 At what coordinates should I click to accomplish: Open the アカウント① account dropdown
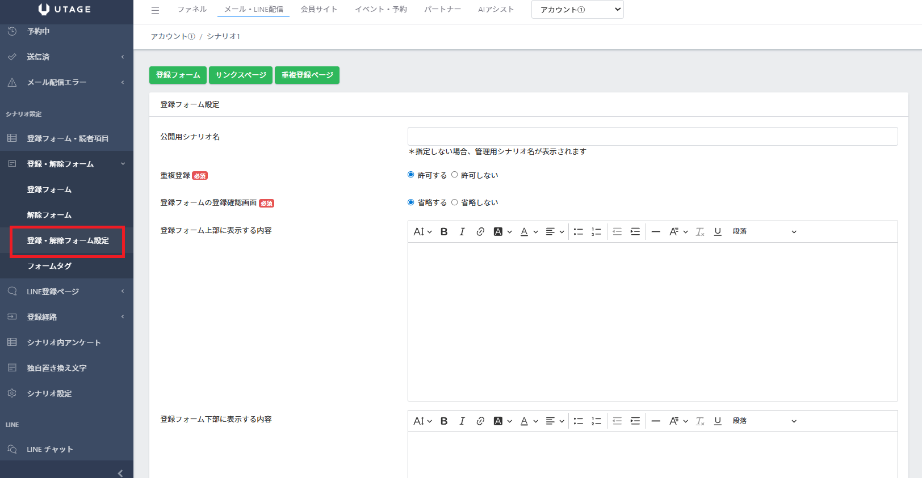click(x=577, y=10)
